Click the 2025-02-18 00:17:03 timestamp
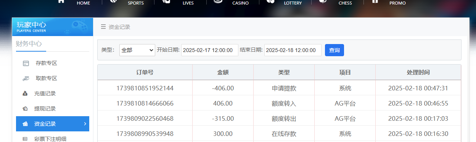Viewport: 476px width, 142px height. 418,118
